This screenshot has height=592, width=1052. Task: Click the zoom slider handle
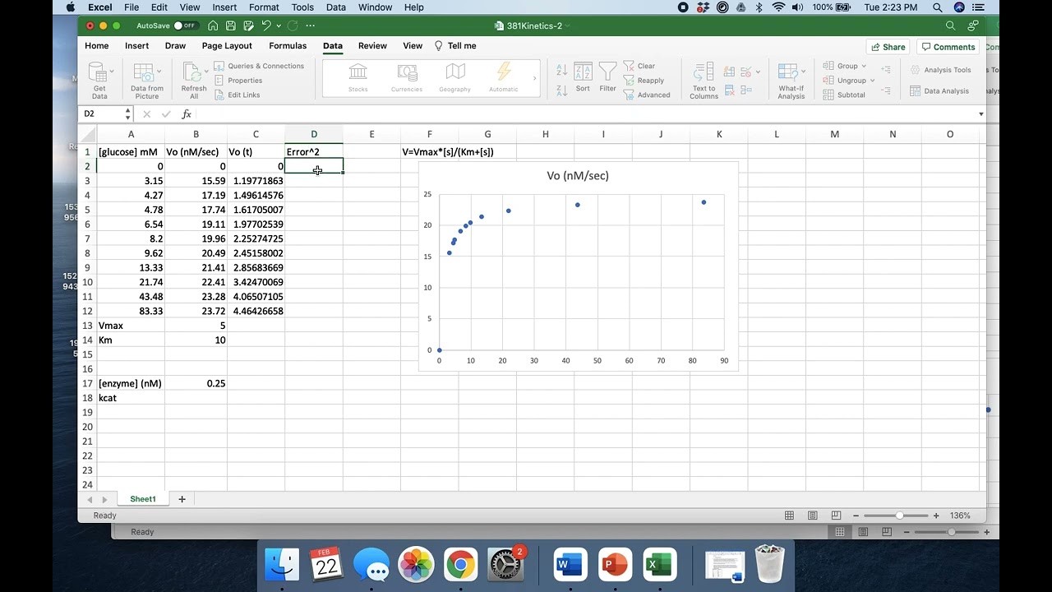[x=899, y=516]
